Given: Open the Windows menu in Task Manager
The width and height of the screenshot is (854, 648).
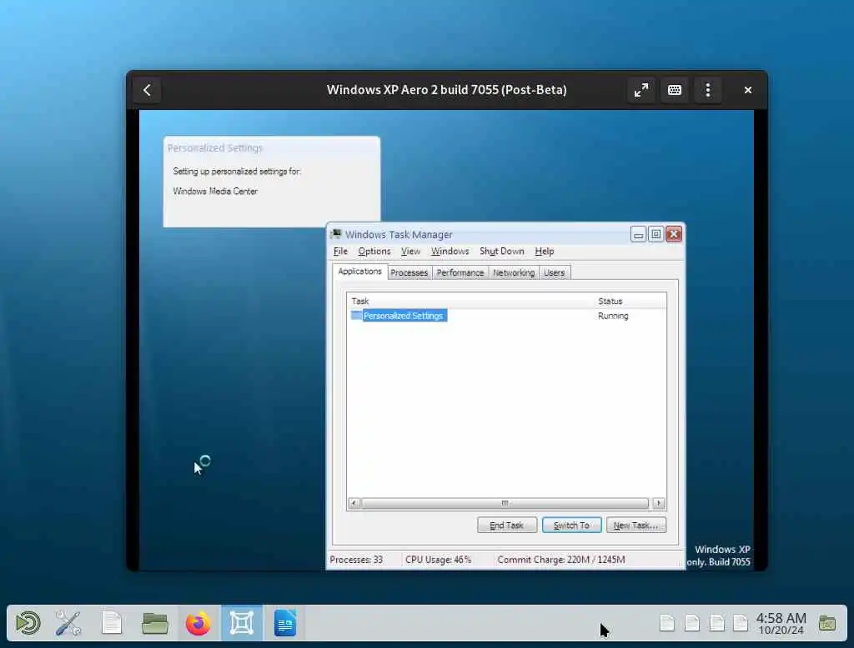Looking at the screenshot, I should click(450, 252).
